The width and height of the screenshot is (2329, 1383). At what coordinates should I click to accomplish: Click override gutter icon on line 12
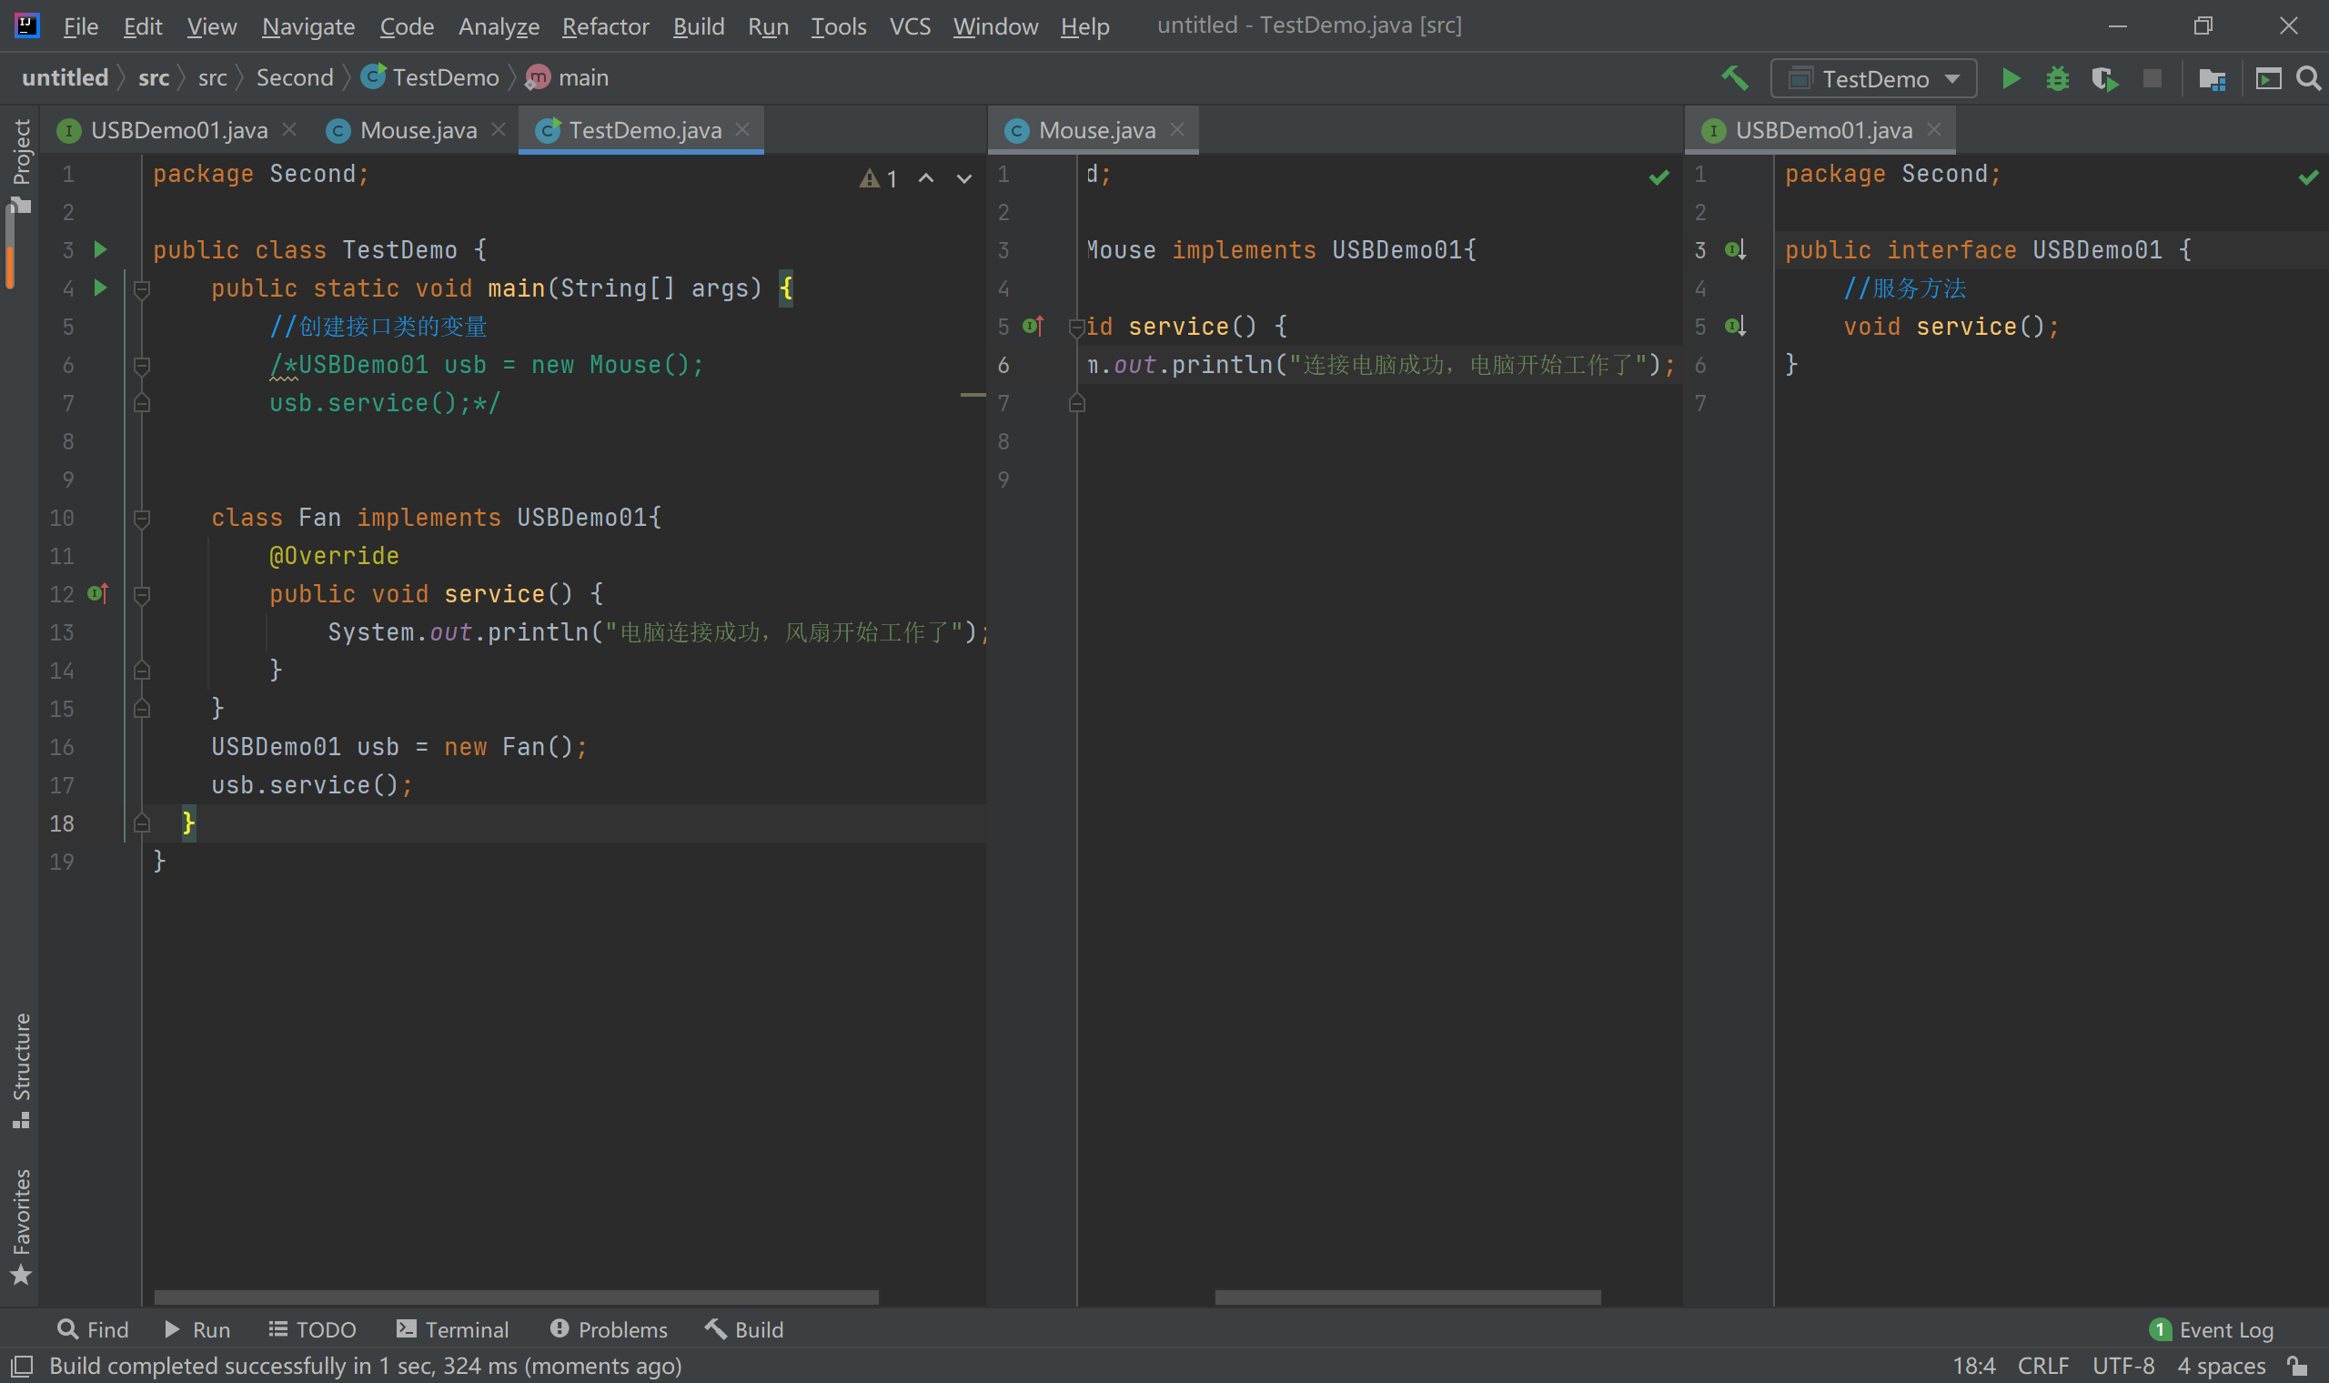(98, 593)
